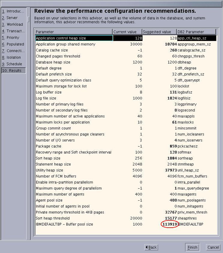223x253 pixels.
Task: Select Initial number of agents in pool row
Action: pos(126,206)
